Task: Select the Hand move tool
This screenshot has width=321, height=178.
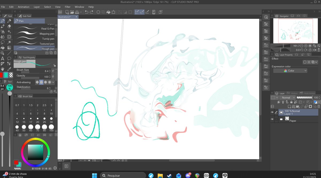Action: click(x=3, y=69)
